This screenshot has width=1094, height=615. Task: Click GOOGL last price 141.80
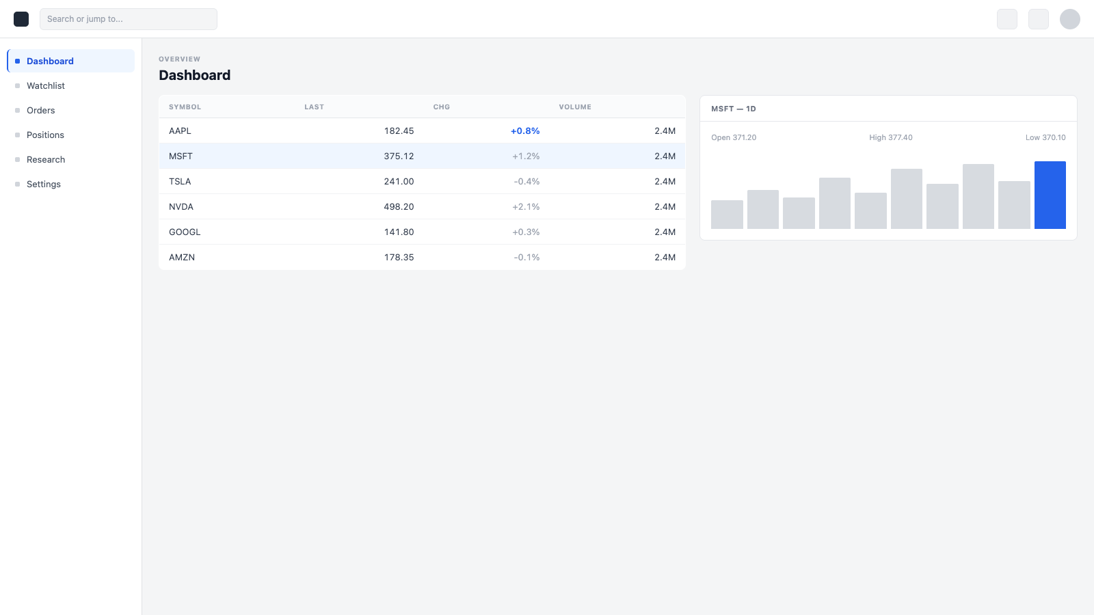pos(399,232)
